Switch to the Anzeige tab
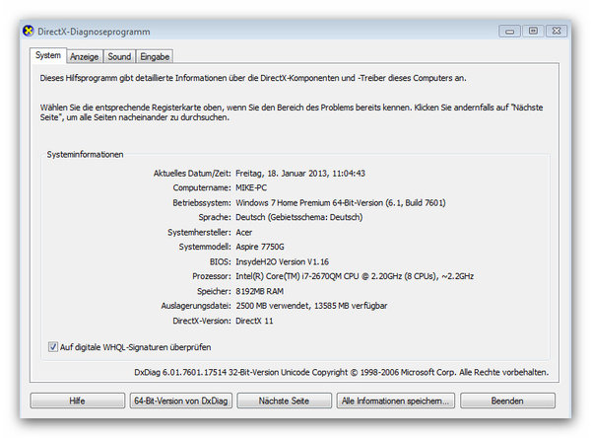This screenshot has width=591, height=438. (x=84, y=57)
